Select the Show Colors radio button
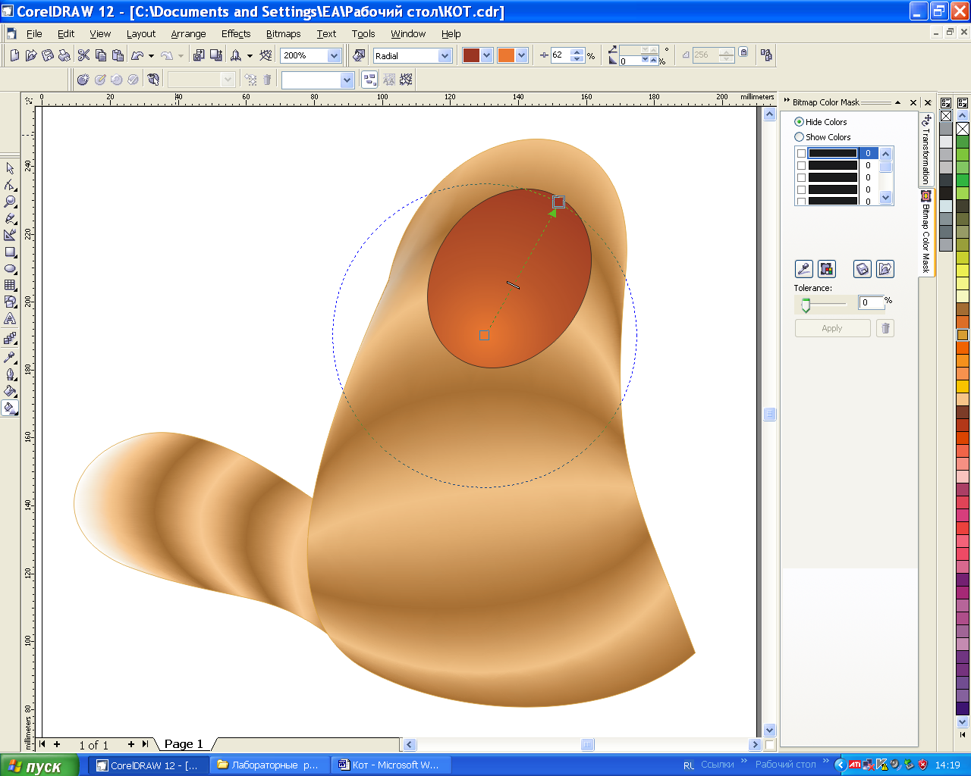Screen dimensions: 971x776 click(x=799, y=137)
